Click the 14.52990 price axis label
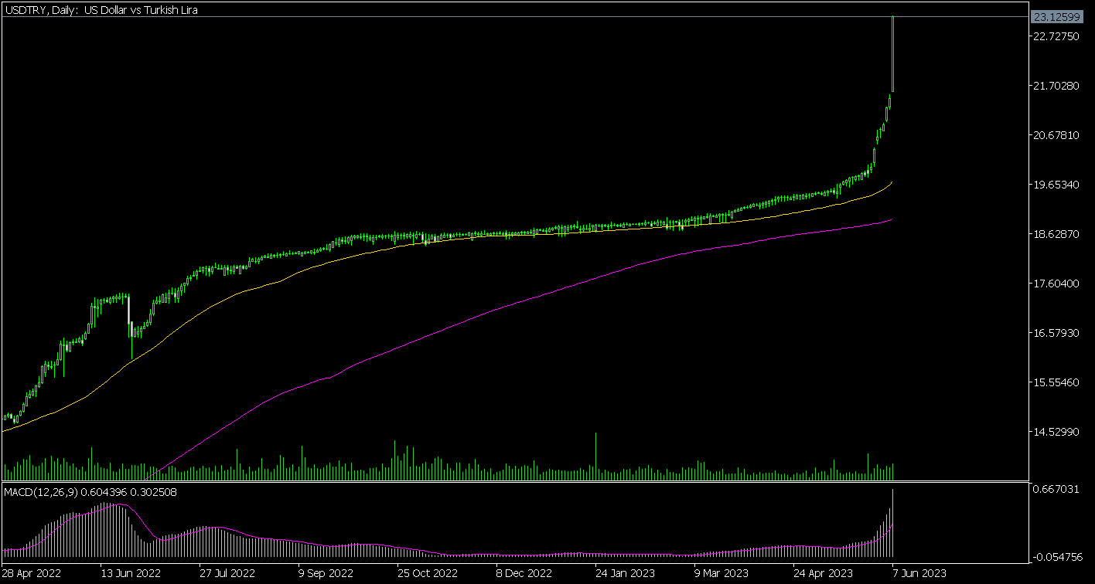This screenshot has width=1095, height=584. pos(1055,432)
